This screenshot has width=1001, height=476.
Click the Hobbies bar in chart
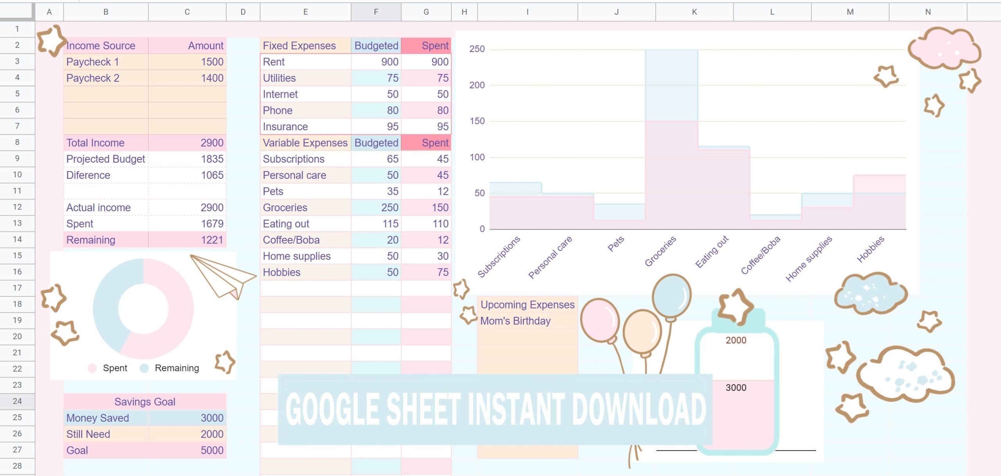pyautogui.click(x=879, y=203)
